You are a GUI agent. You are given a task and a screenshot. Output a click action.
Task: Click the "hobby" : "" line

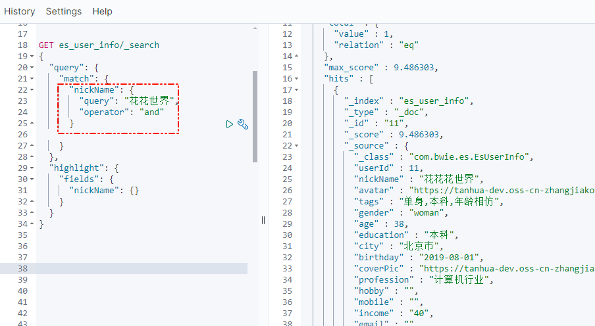tap(386, 291)
